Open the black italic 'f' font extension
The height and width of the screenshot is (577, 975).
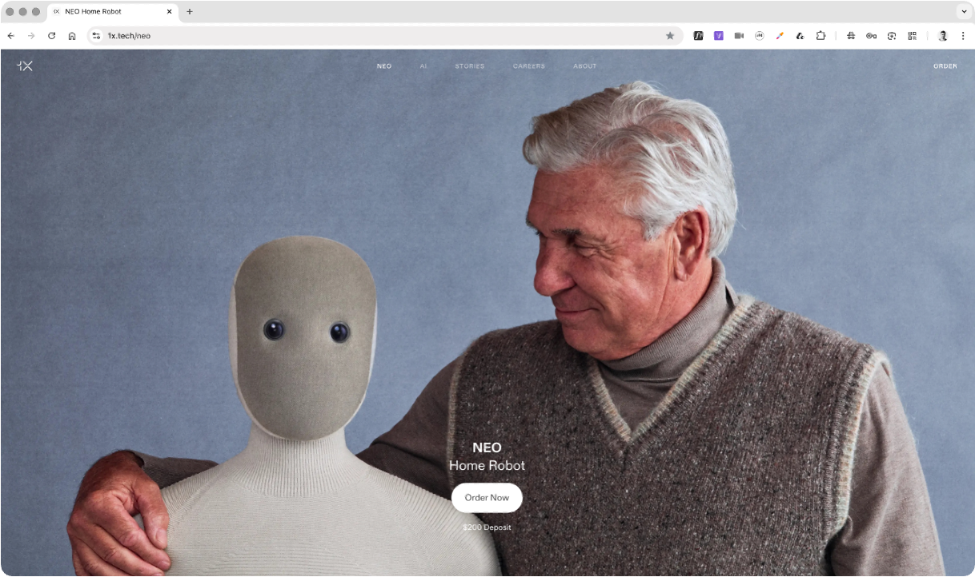698,36
